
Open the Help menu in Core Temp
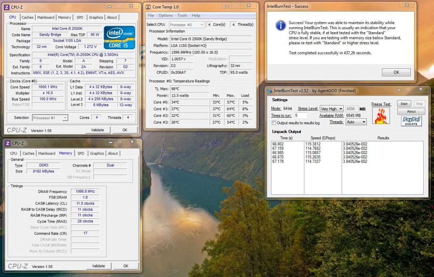click(x=196, y=15)
